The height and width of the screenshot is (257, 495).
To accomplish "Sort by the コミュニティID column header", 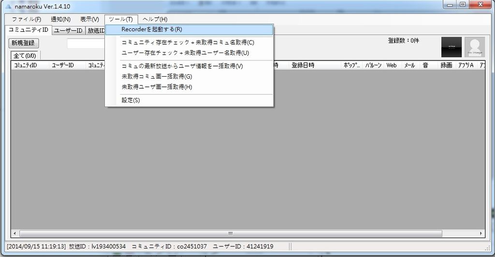I will coord(30,65).
